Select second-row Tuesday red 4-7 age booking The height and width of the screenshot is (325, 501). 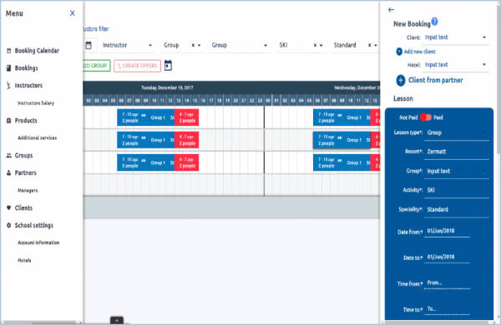[x=186, y=140]
